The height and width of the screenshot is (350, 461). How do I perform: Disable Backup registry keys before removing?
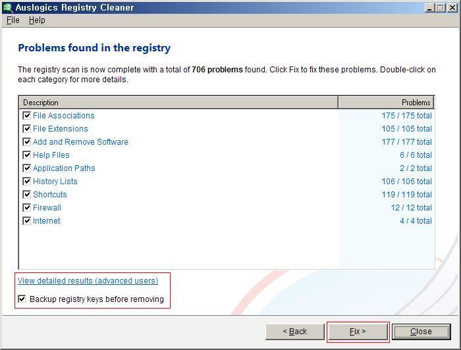(22, 299)
